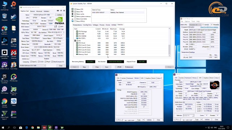Viewport: 232px width, 130px height.
Task: Open the Google Chrome desktop shortcut
Action: 4,103
